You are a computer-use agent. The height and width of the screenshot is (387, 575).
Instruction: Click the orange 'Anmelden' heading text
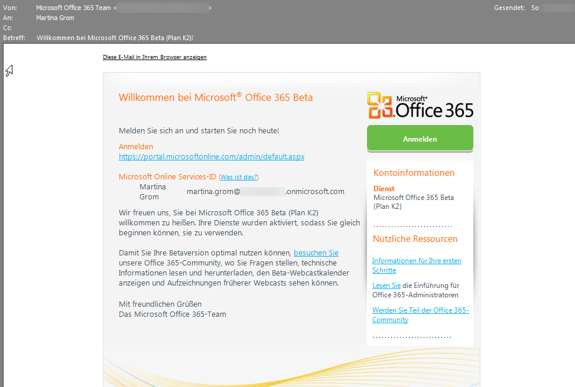(136, 146)
